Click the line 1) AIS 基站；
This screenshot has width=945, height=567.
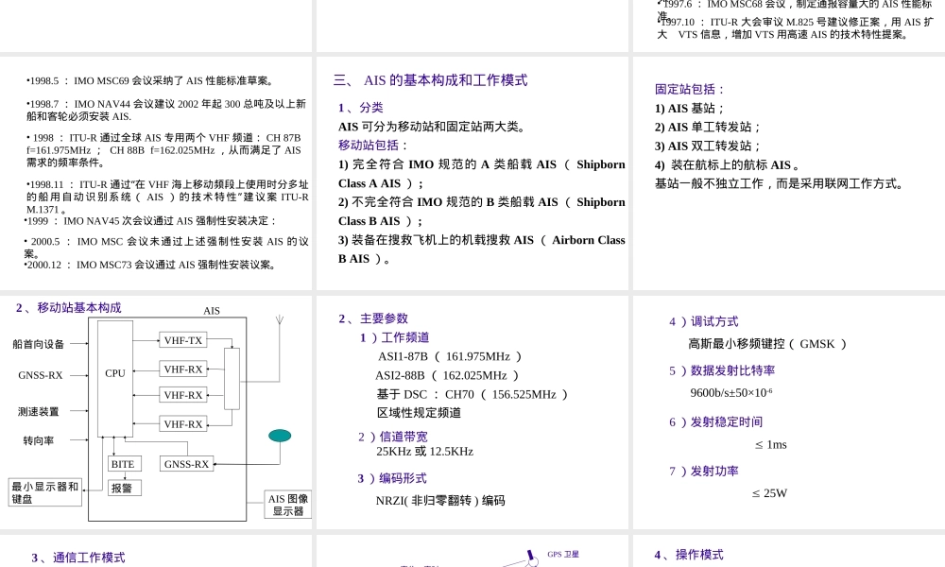690,109
